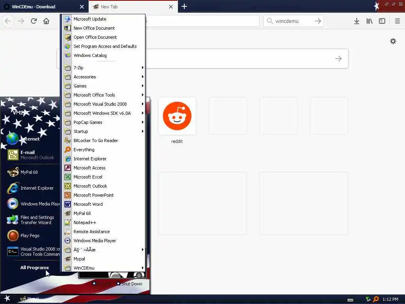The height and width of the screenshot is (304, 405).
Task: Click All Programs in Start menu
Action: point(34,268)
